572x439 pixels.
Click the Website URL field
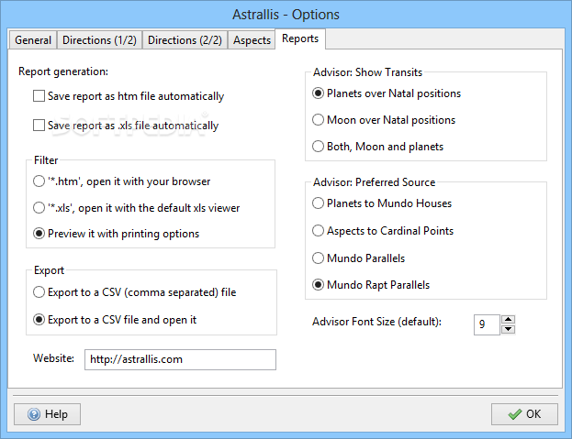coord(180,359)
